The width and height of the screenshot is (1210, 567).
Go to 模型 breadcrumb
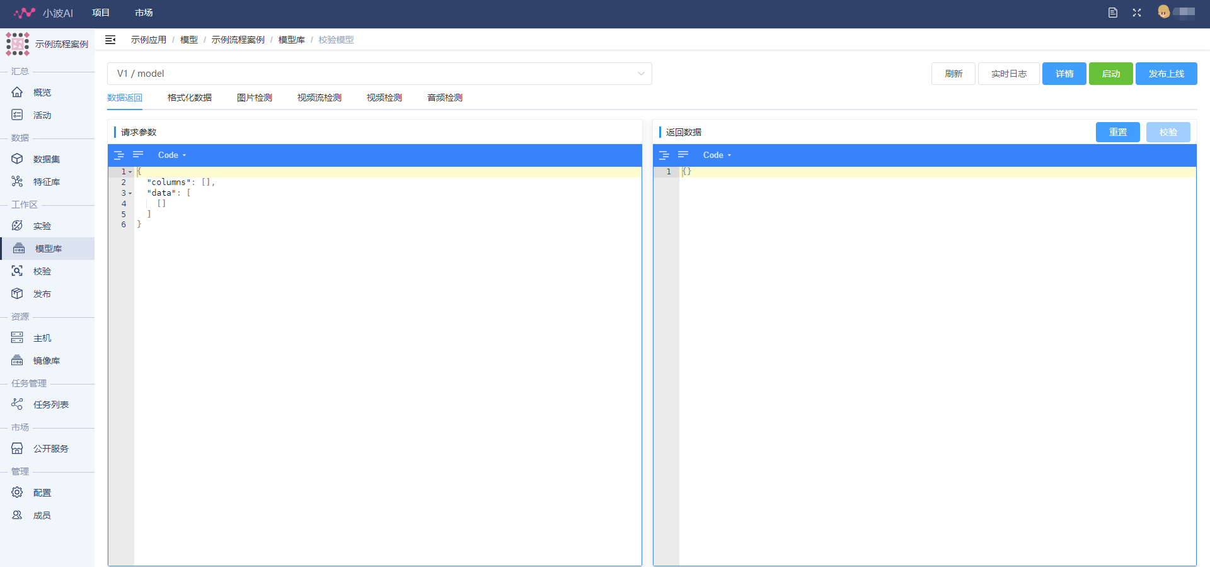pyautogui.click(x=189, y=40)
